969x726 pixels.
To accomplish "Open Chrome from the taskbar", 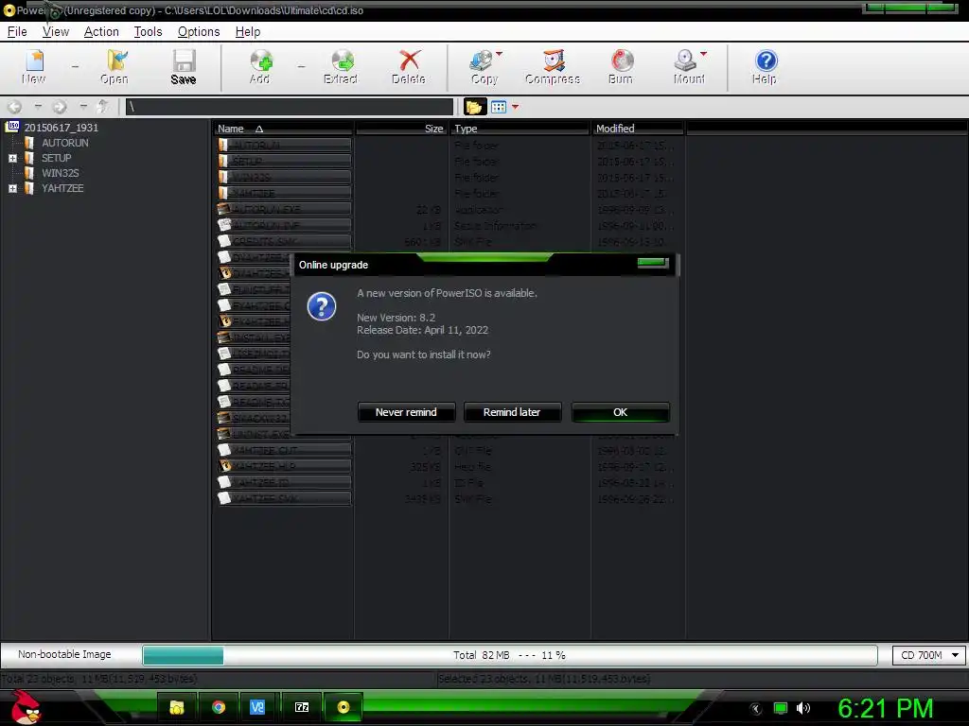I will point(219,707).
